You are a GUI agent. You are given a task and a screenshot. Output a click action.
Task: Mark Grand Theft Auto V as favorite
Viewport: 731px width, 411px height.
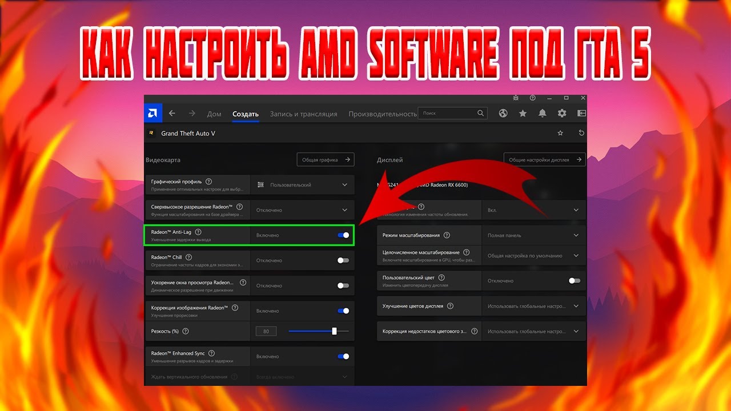click(x=560, y=133)
